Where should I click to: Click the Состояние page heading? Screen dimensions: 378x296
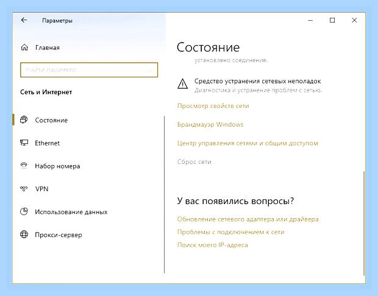[208, 48]
